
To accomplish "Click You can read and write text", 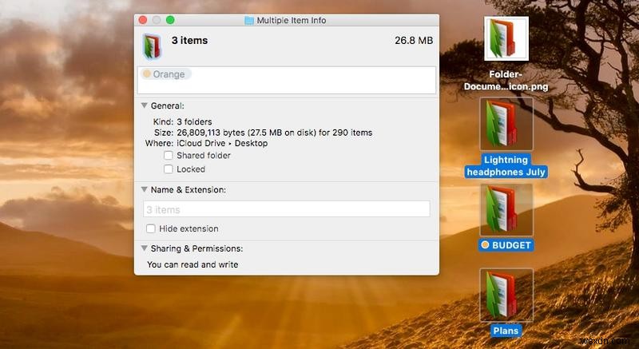I will (x=192, y=264).
